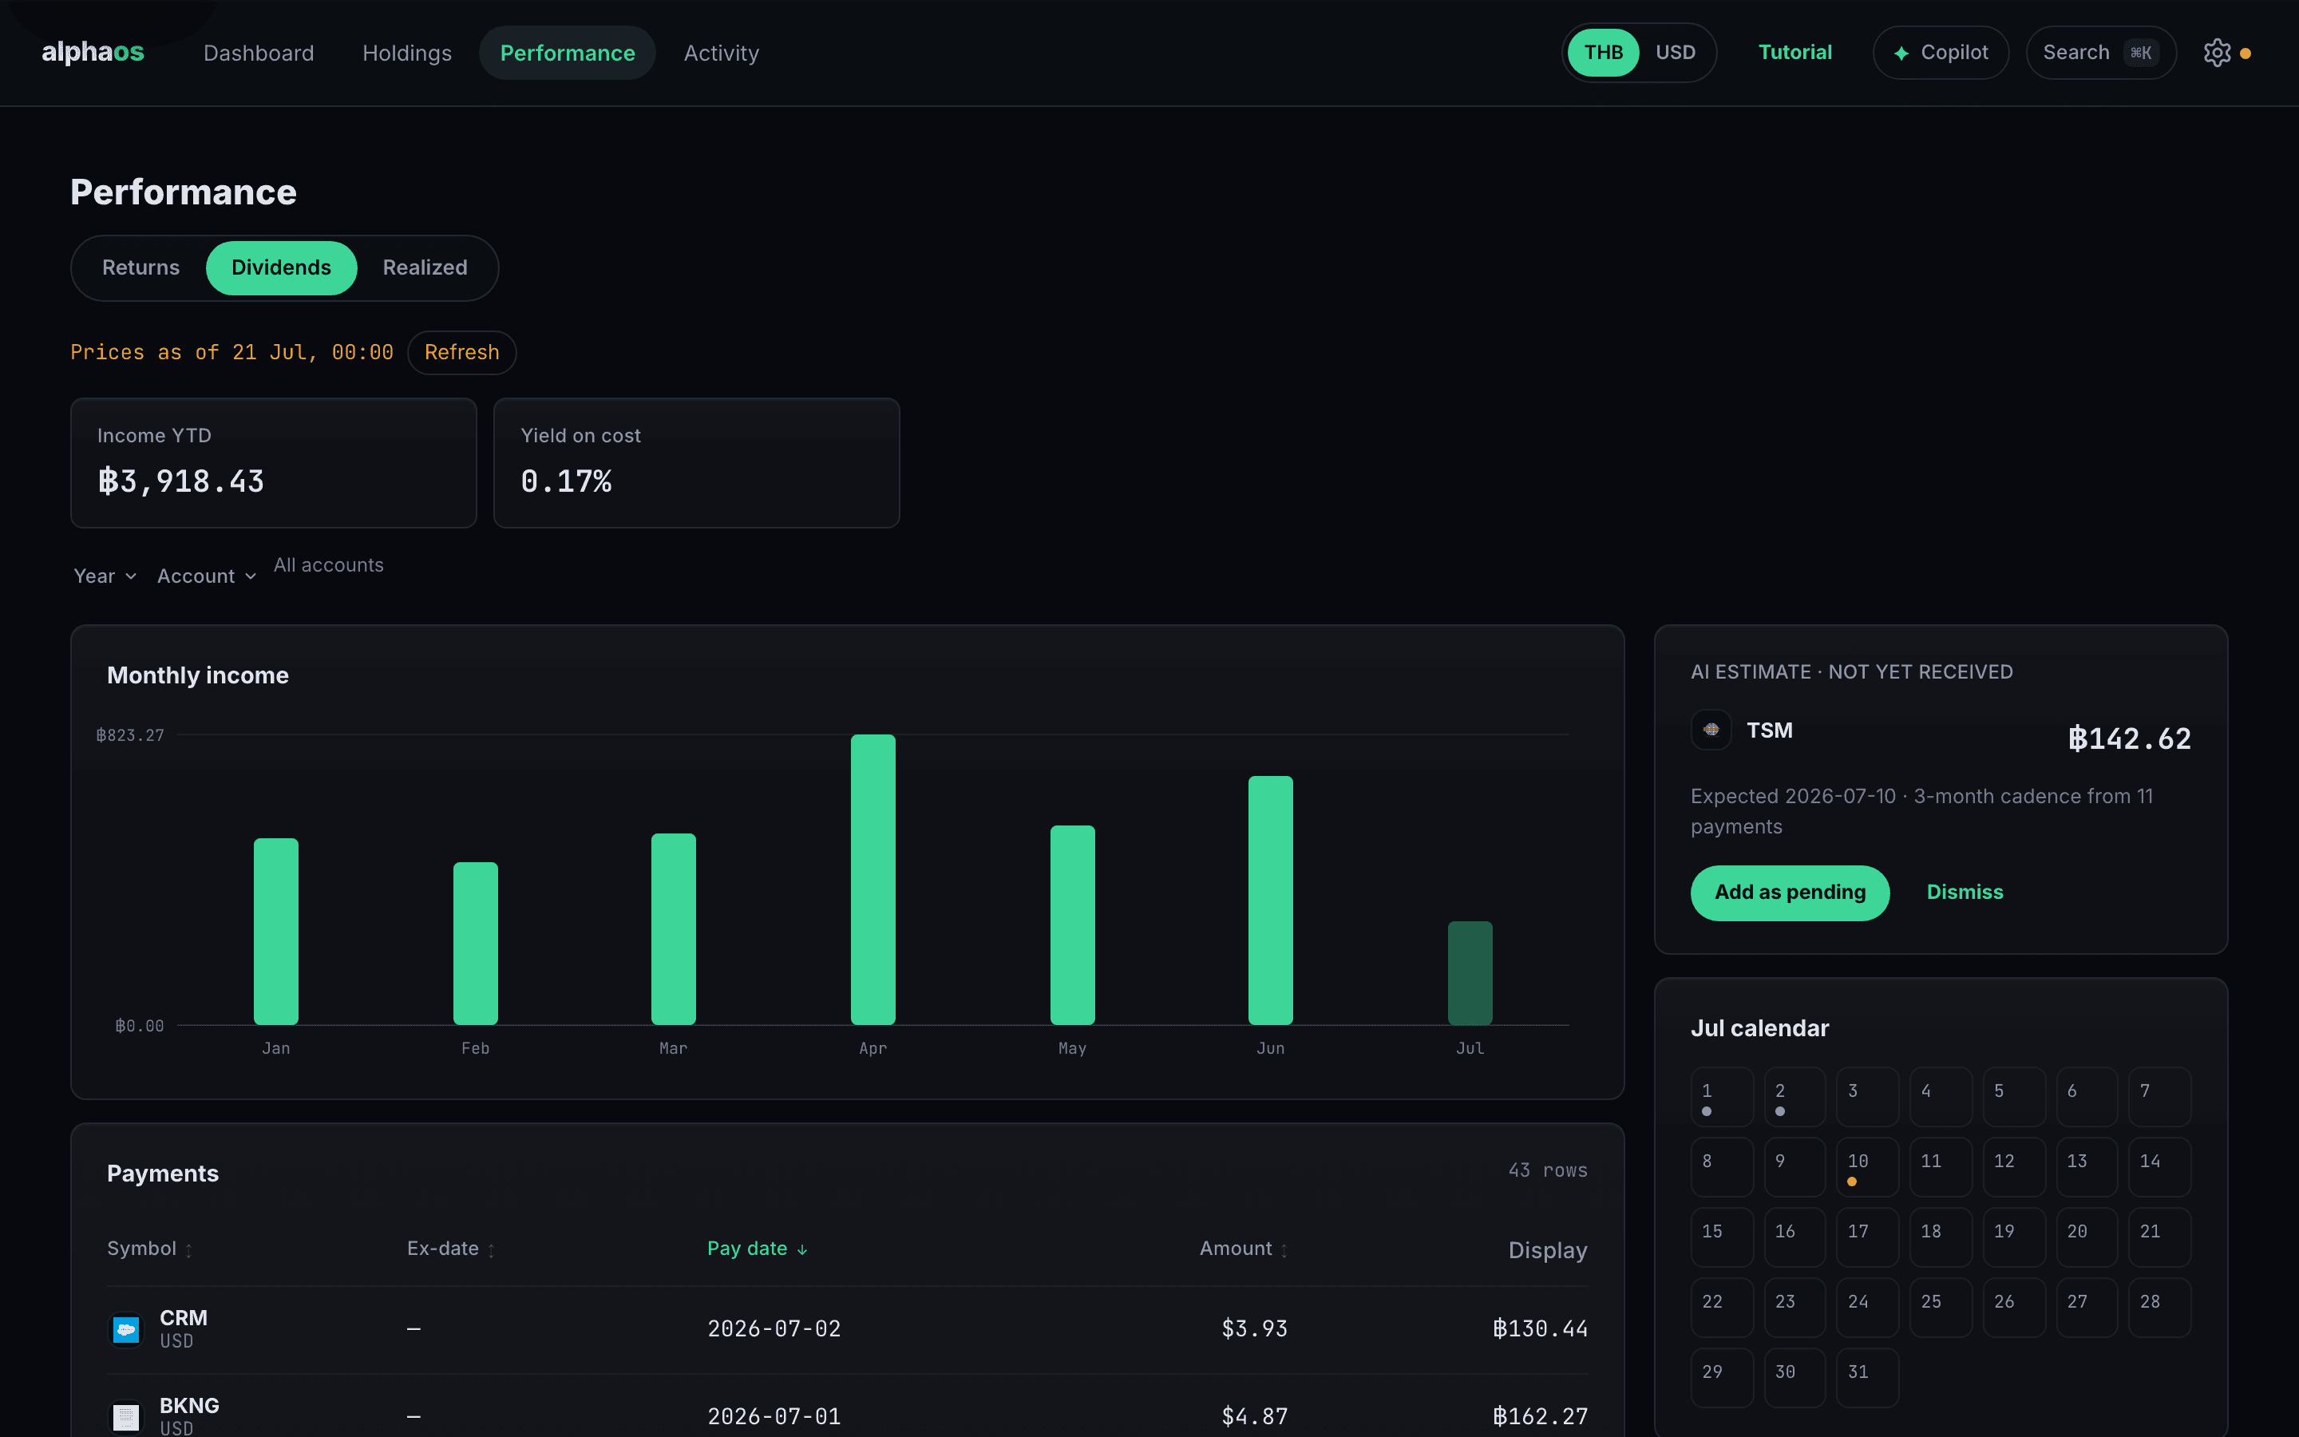Select July 1 in calendar

1721,1097
